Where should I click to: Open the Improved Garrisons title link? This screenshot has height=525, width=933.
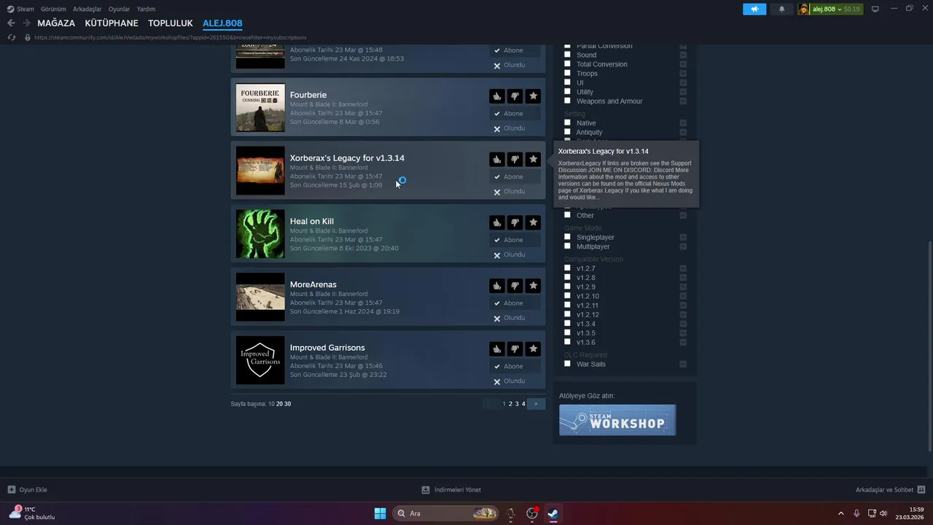(327, 348)
